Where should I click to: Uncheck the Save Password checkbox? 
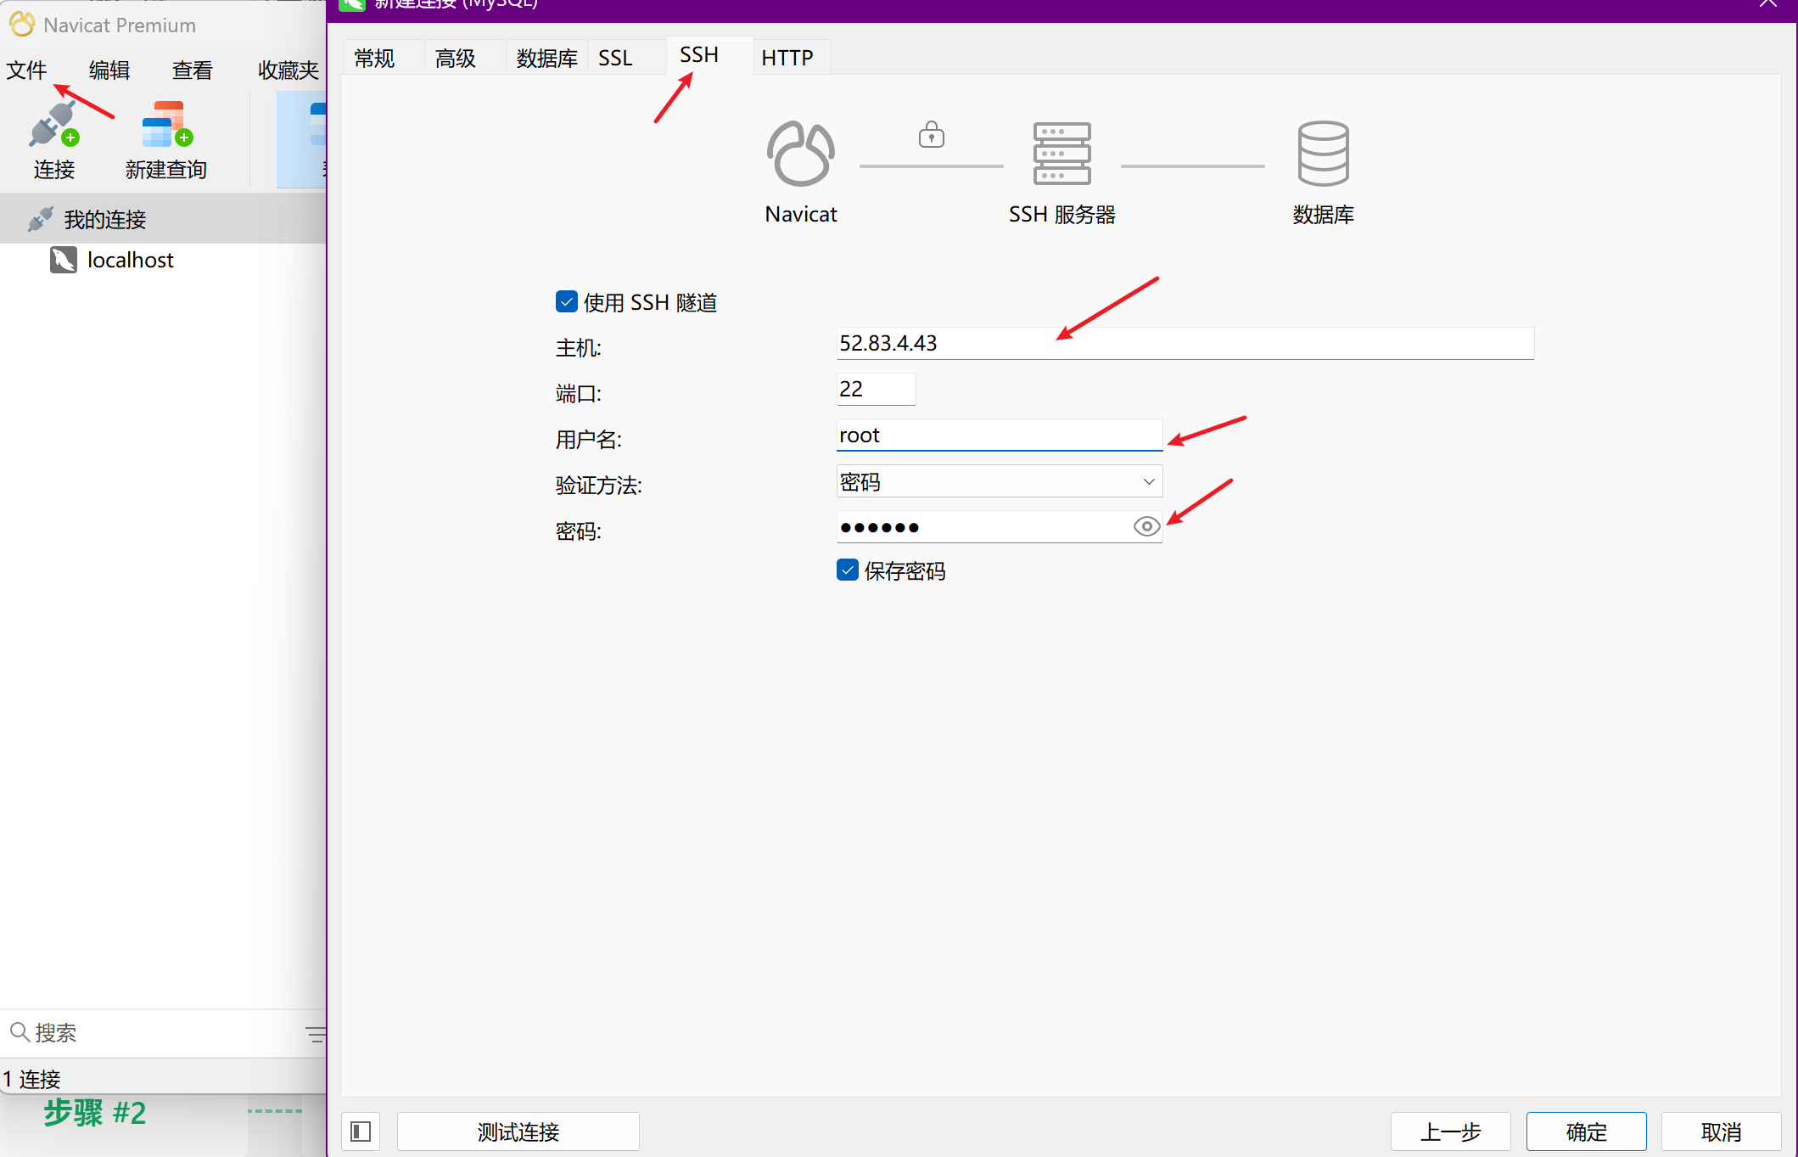tap(848, 570)
